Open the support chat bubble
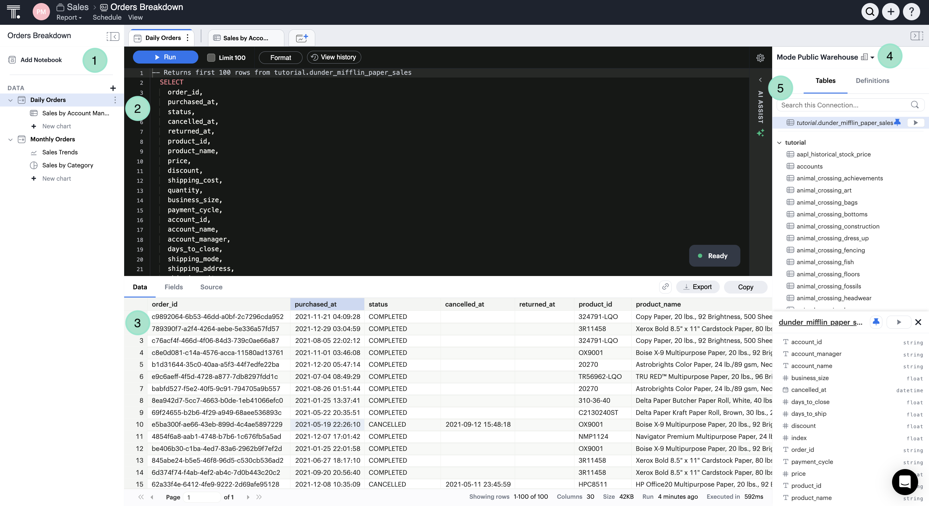Viewport: 929px width, 506px height. click(x=904, y=482)
